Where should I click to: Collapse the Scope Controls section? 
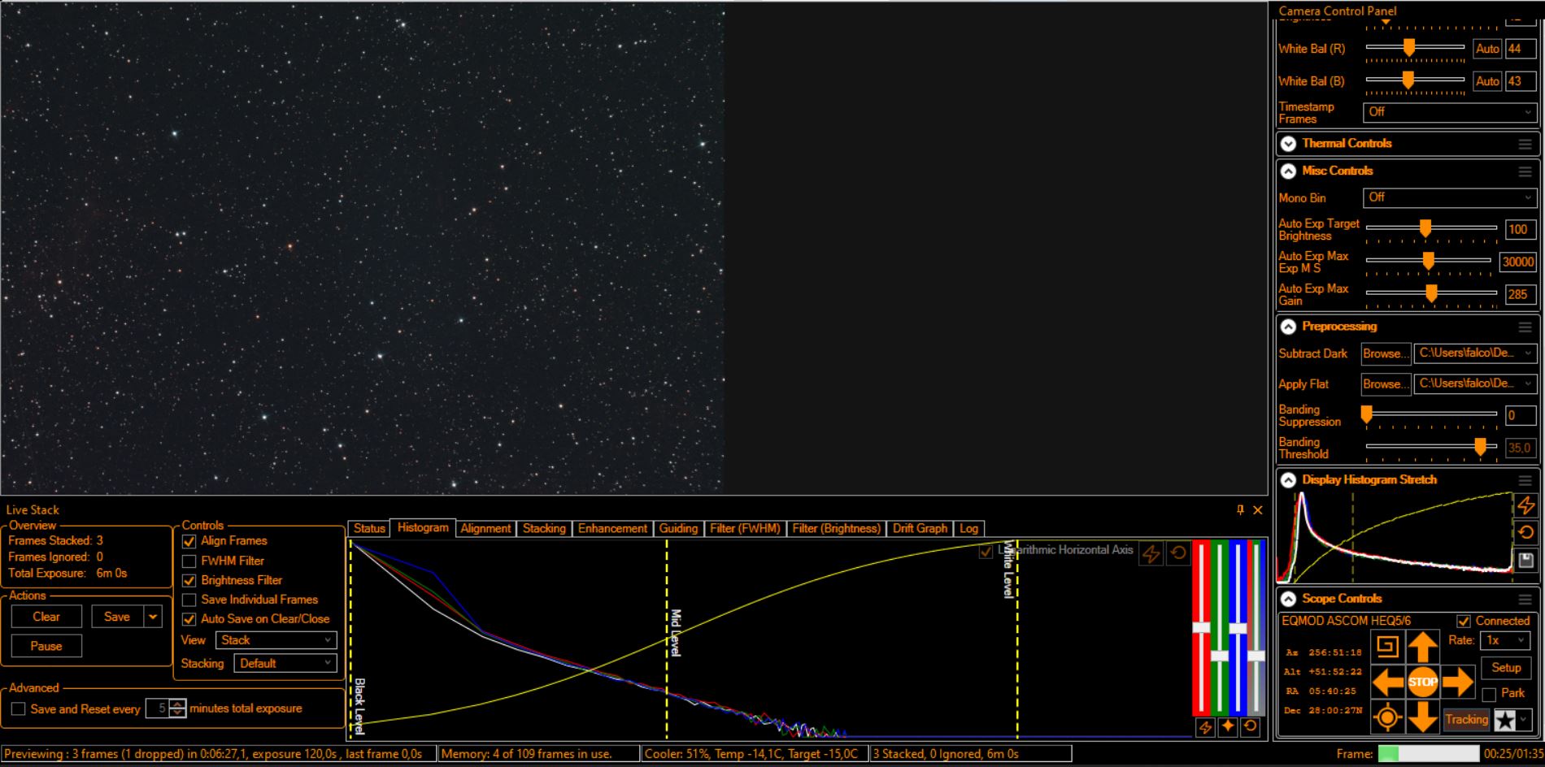1288,599
